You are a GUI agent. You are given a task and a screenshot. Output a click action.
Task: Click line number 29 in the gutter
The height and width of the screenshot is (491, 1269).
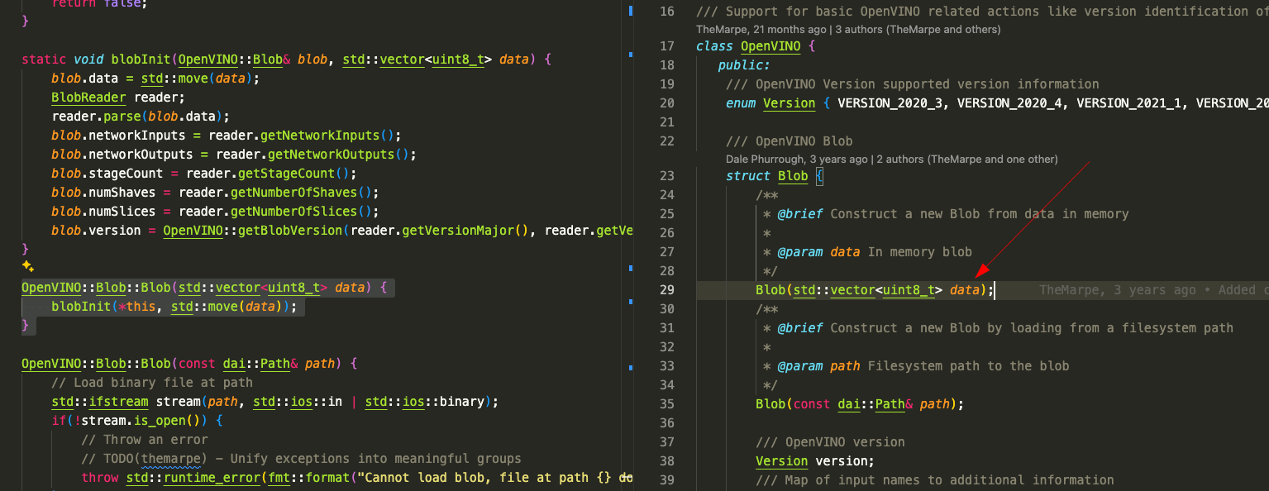pos(666,290)
